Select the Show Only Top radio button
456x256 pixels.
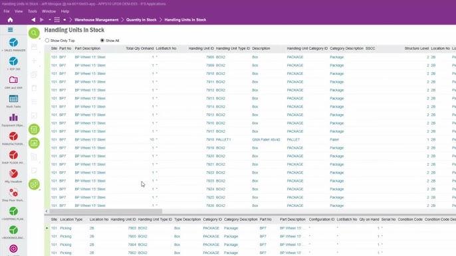click(x=47, y=40)
